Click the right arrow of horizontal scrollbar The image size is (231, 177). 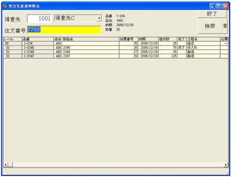coord(226,165)
